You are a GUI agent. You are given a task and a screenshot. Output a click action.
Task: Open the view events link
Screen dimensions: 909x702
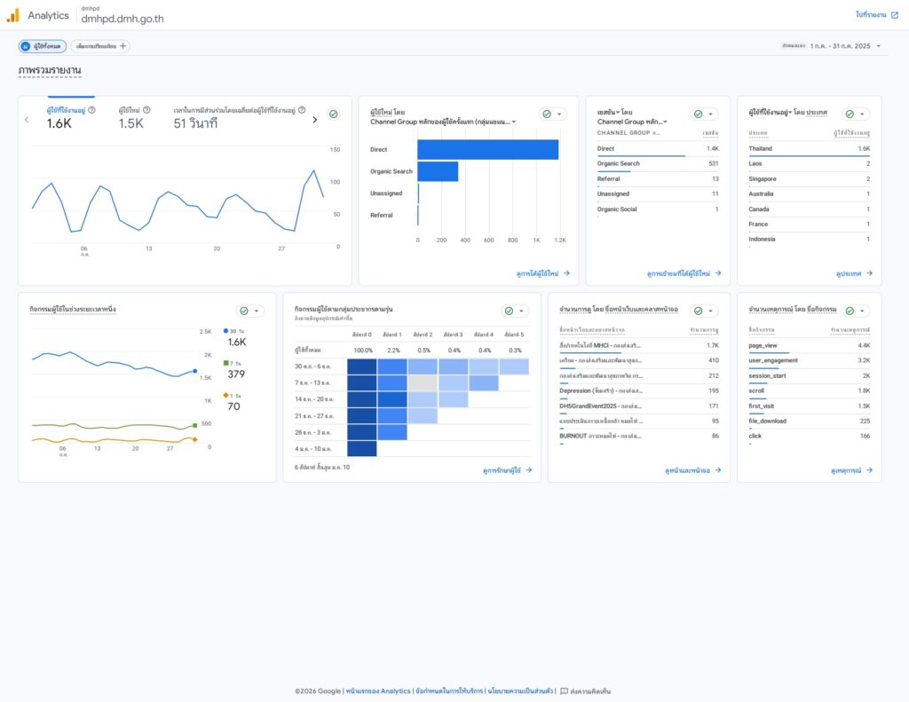[851, 470]
